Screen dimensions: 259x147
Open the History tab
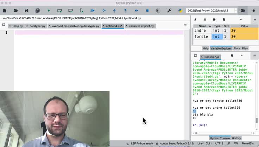coord(236,138)
